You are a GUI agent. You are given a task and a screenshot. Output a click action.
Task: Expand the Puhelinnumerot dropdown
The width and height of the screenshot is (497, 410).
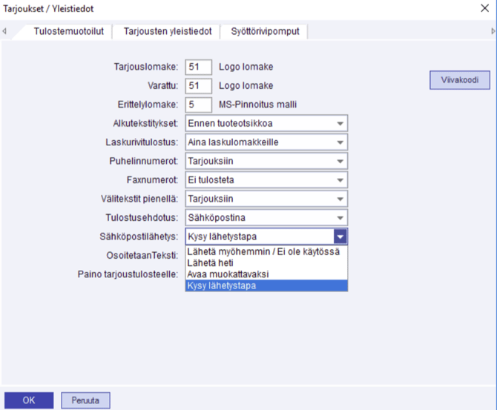point(340,161)
